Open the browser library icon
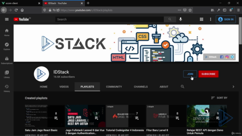 (213, 10)
